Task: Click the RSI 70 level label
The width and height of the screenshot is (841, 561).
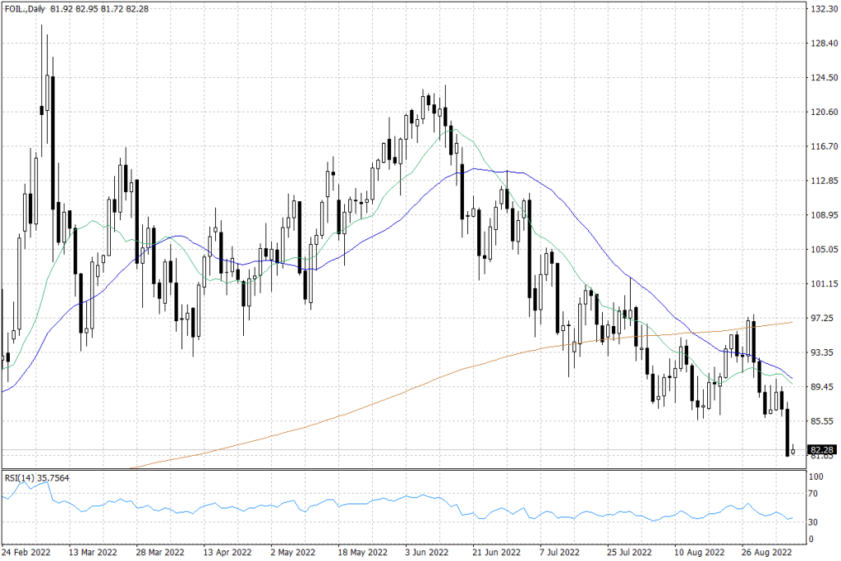Action: point(816,494)
